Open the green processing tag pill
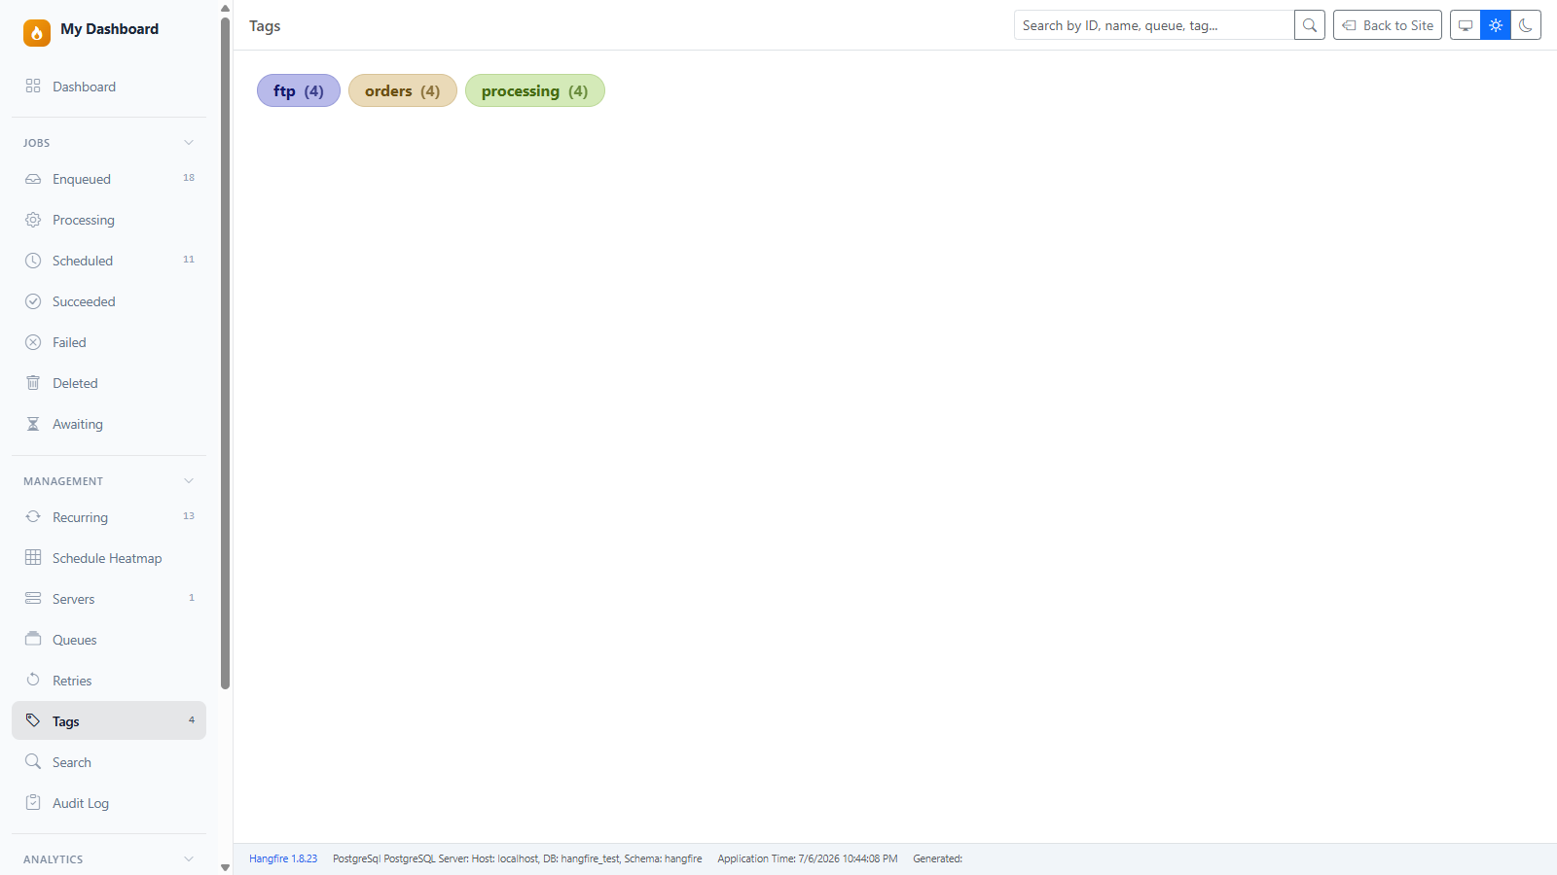The height and width of the screenshot is (875, 1557). pyautogui.click(x=535, y=90)
